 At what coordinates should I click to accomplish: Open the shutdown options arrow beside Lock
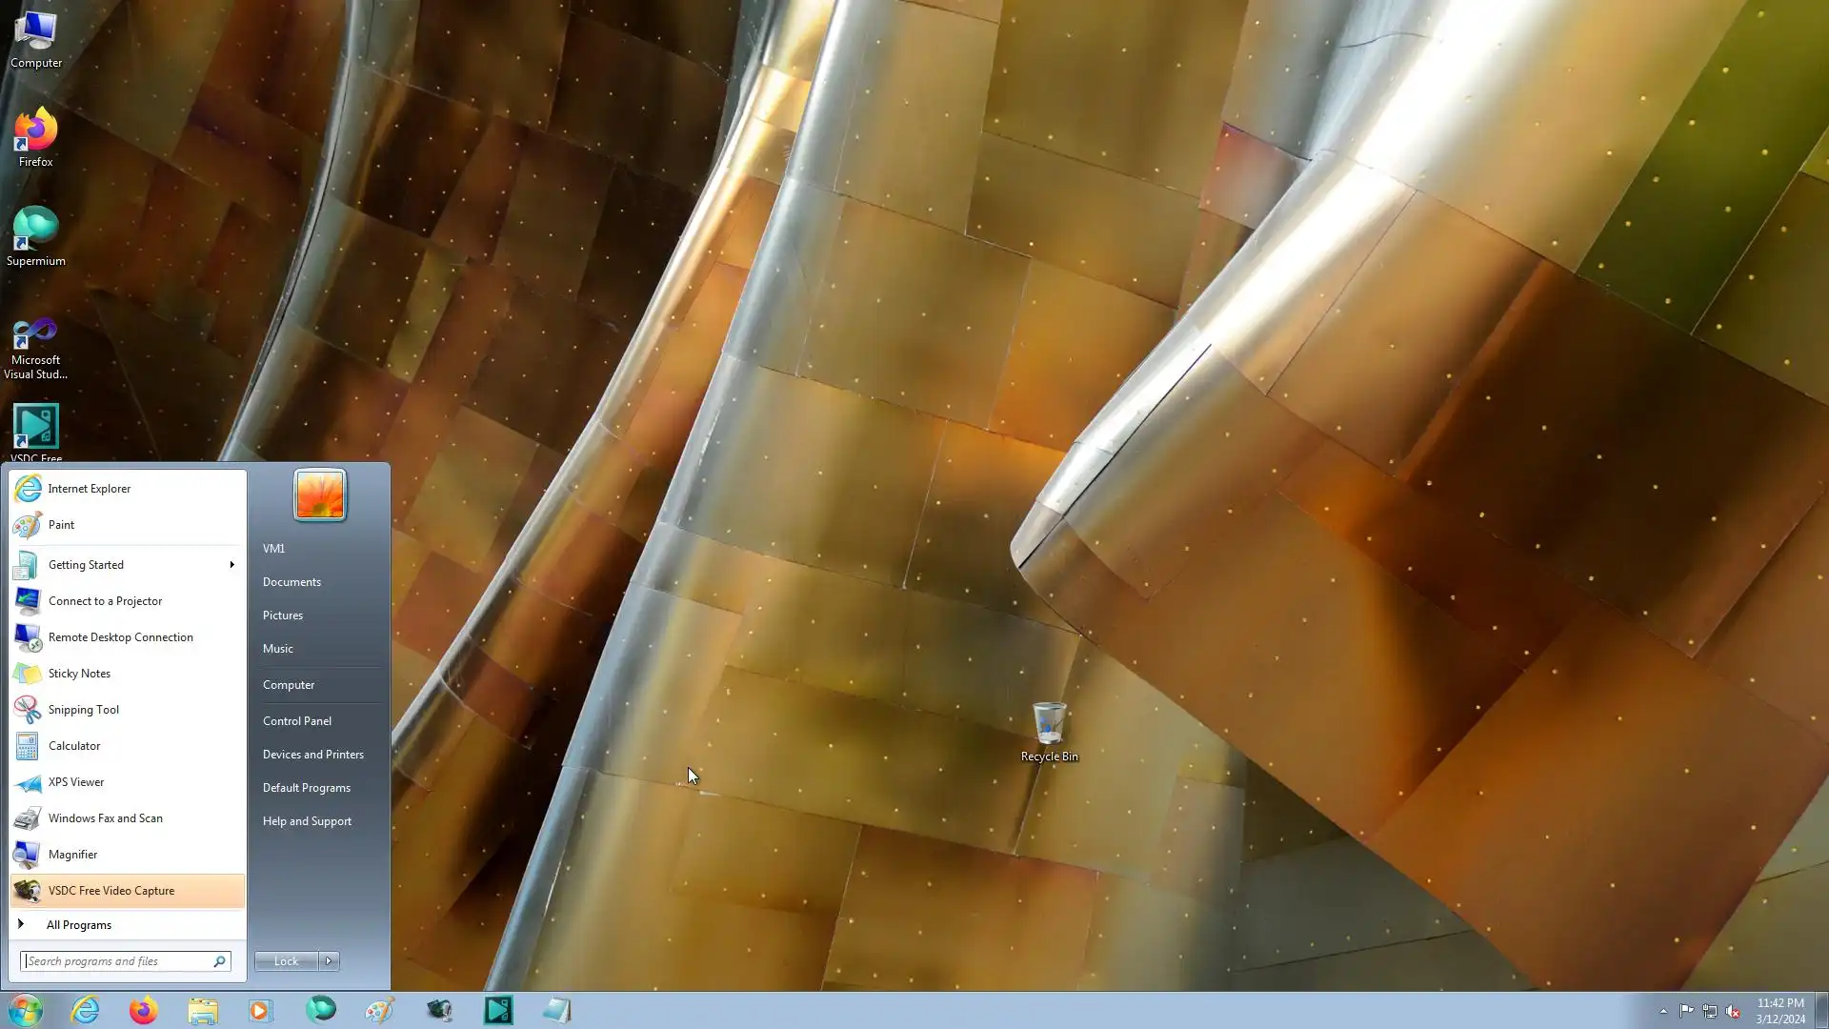click(x=329, y=961)
